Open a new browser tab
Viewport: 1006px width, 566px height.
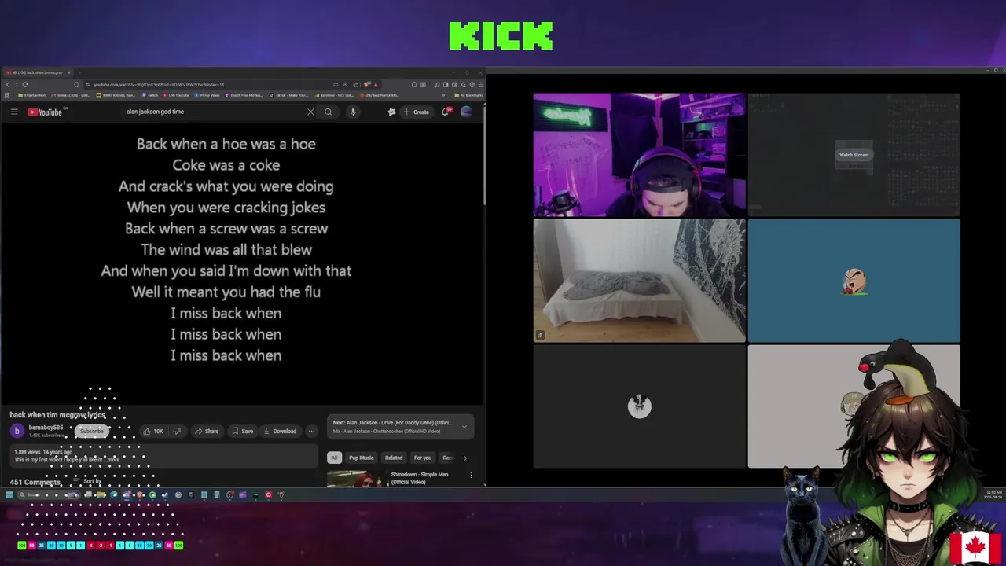[x=79, y=72]
